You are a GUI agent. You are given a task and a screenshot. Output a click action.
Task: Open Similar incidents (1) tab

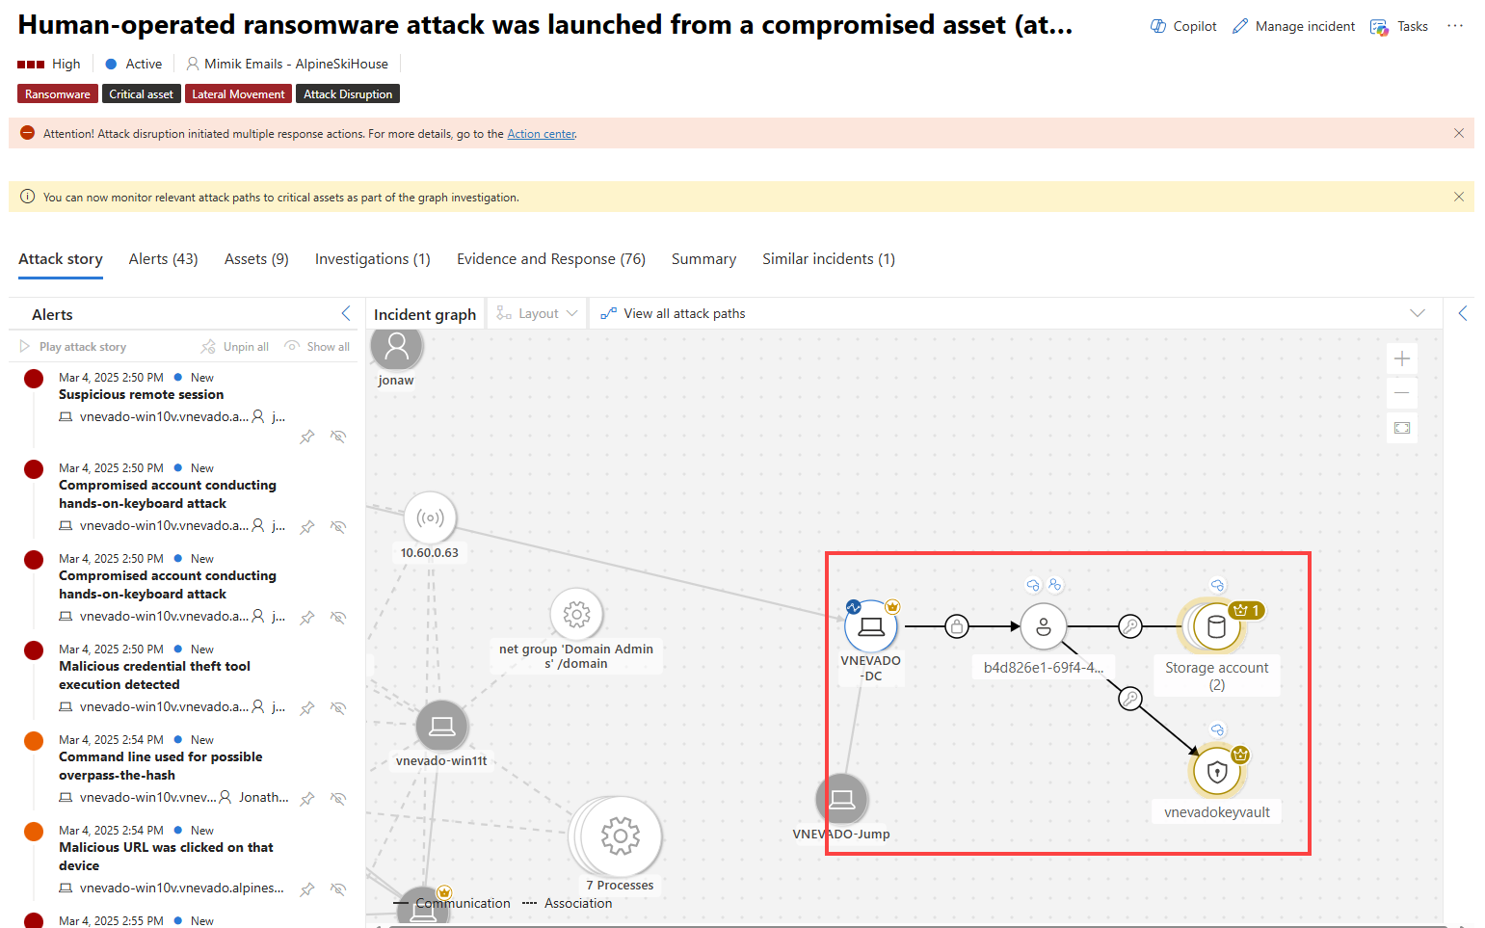tap(828, 259)
